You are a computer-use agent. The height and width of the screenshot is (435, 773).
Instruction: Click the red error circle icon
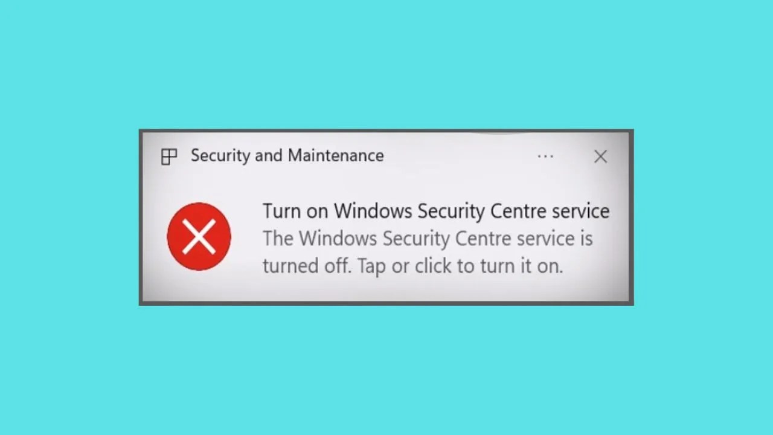click(x=199, y=236)
